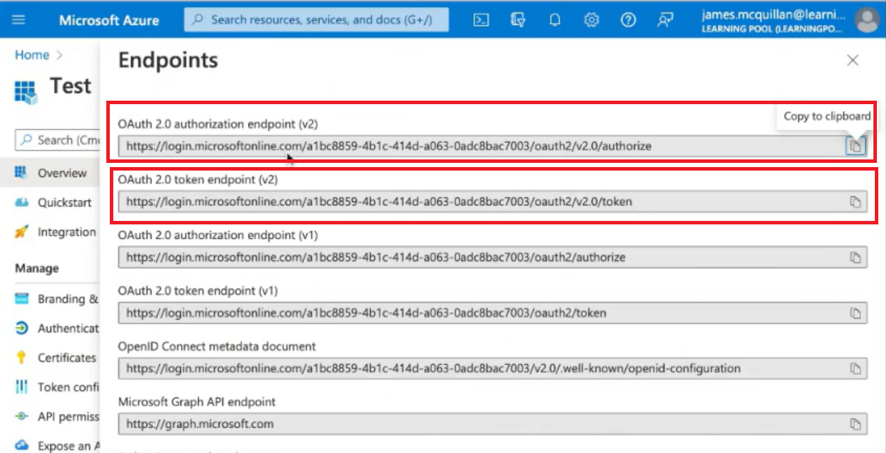Click the Test application title
This screenshot has width=886, height=453.
[x=71, y=86]
